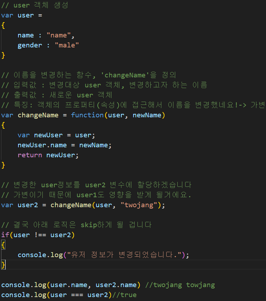Click comment mentioning 'changeName'을 정의

[89, 75]
